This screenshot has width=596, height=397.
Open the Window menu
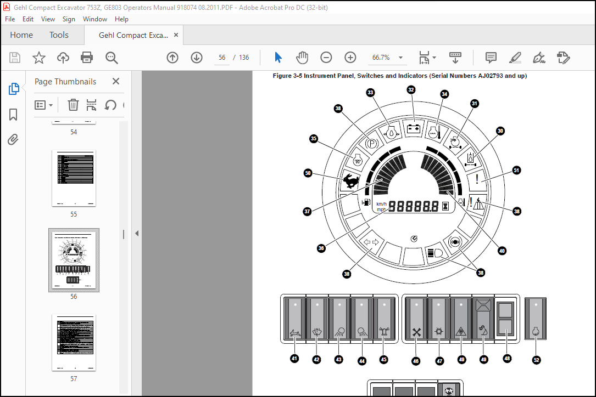[94, 19]
